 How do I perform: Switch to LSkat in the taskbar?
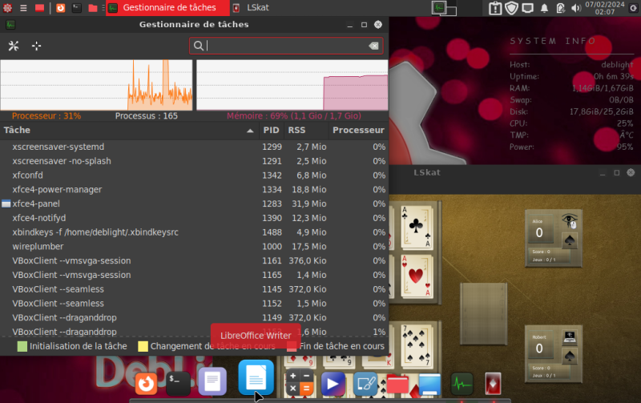click(x=256, y=8)
